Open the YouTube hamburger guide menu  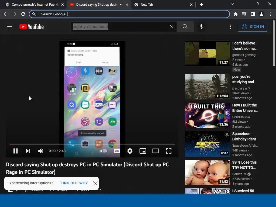pyautogui.click(x=10, y=27)
